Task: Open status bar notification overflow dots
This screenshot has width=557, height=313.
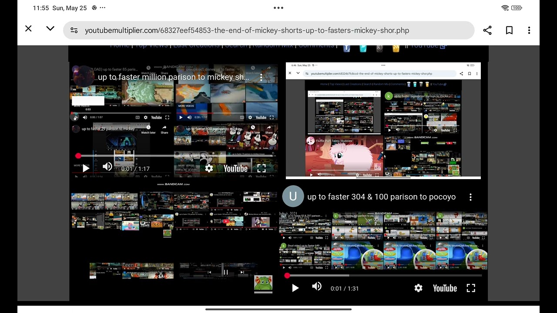Action: click(103, 8)
